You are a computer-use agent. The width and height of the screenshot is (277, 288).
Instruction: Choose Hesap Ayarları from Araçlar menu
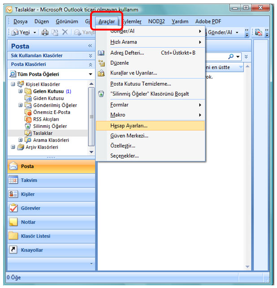[150, 126]
